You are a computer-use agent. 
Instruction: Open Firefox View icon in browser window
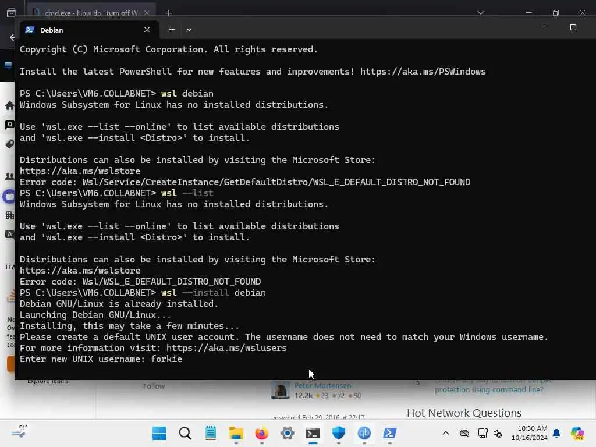click(12, 13)
